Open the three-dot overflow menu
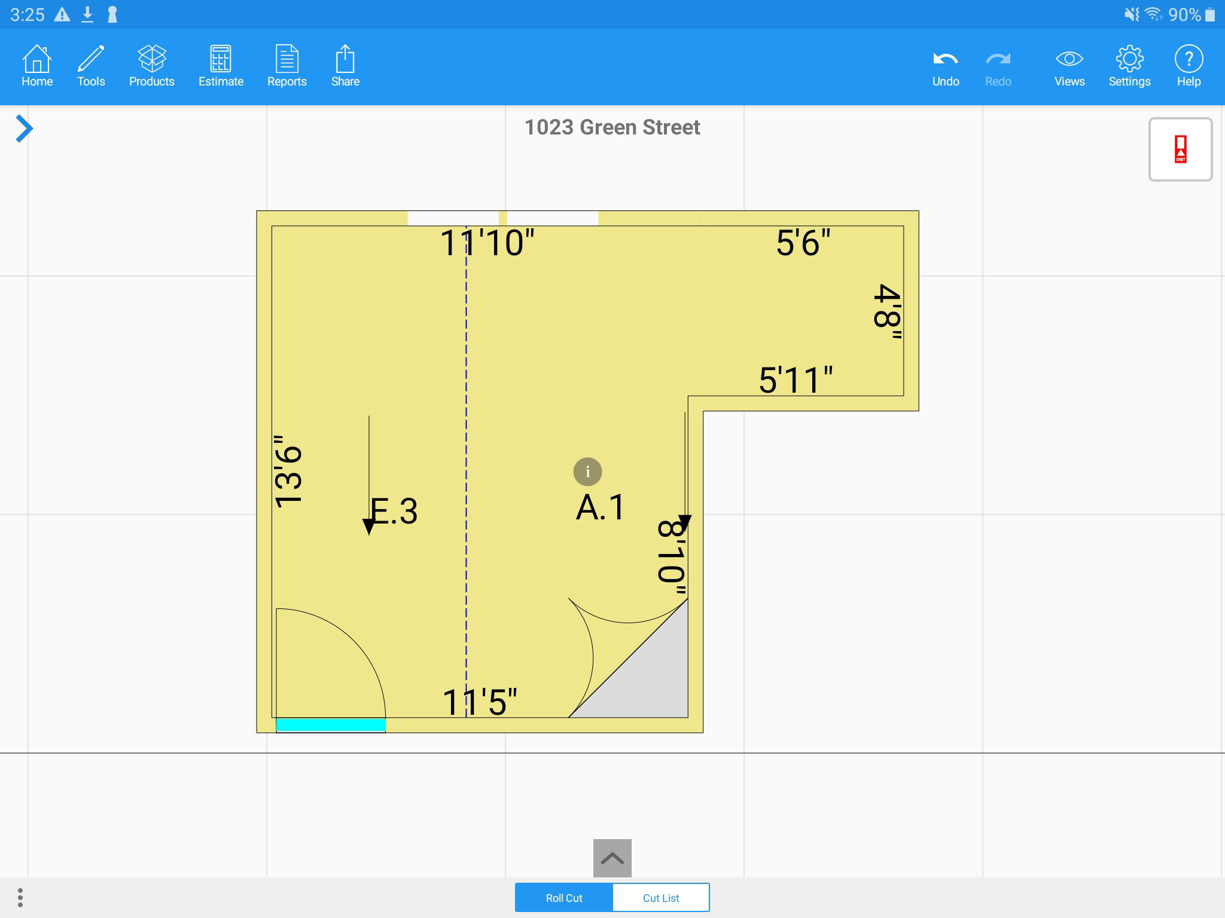 point(20,897)
